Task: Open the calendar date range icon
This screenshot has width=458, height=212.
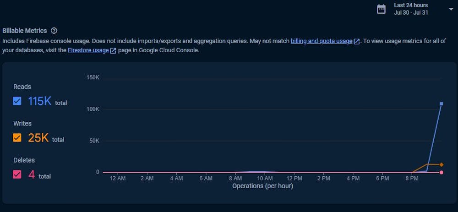Action: (x=381, y=9)
